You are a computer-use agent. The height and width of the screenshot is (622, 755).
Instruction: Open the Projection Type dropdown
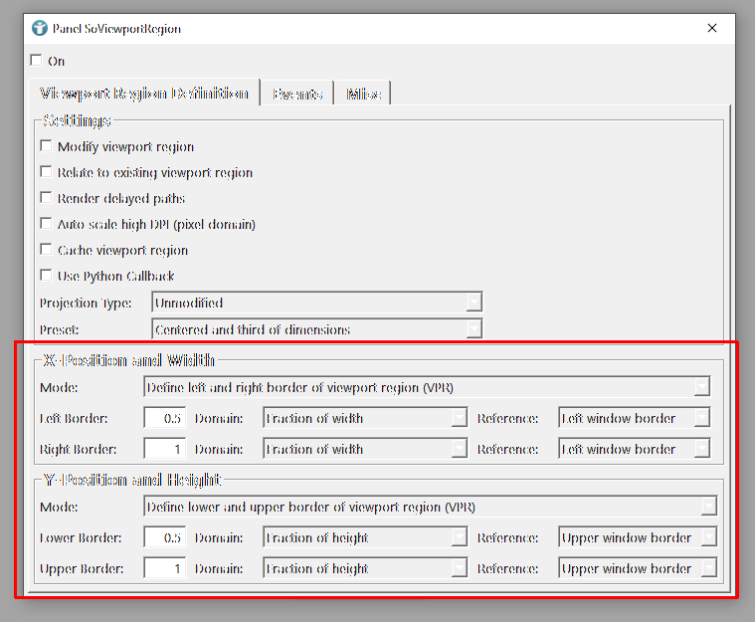(x=316, y=303)
